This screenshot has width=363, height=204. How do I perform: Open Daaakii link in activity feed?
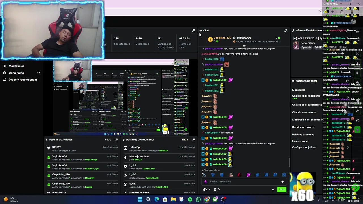pyautogui.click(x=89, y=187)
